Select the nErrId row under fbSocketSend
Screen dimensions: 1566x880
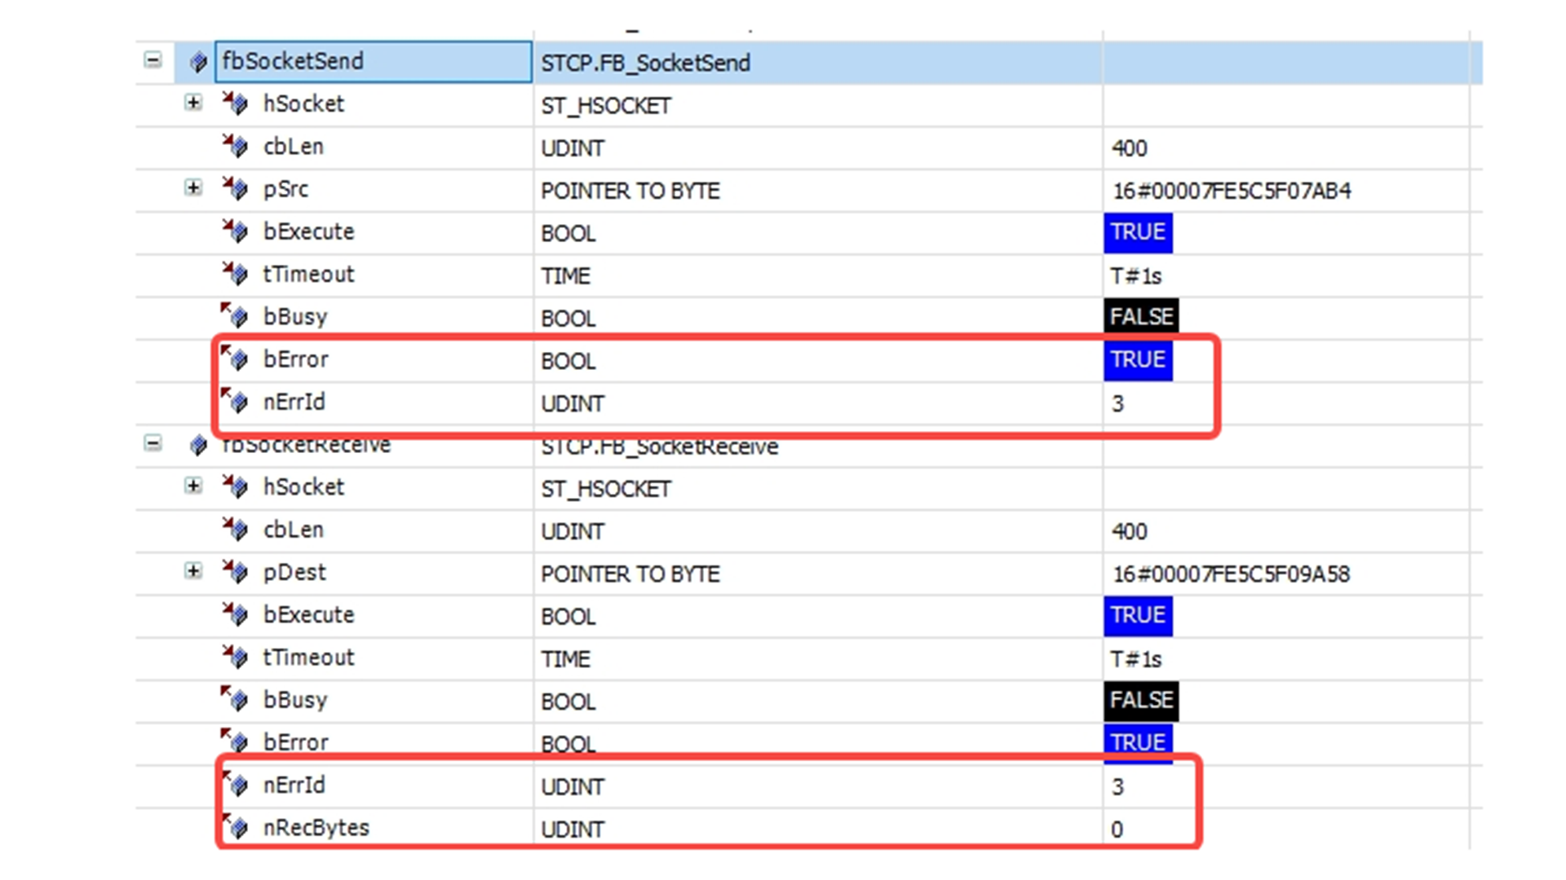pos(294,403)
